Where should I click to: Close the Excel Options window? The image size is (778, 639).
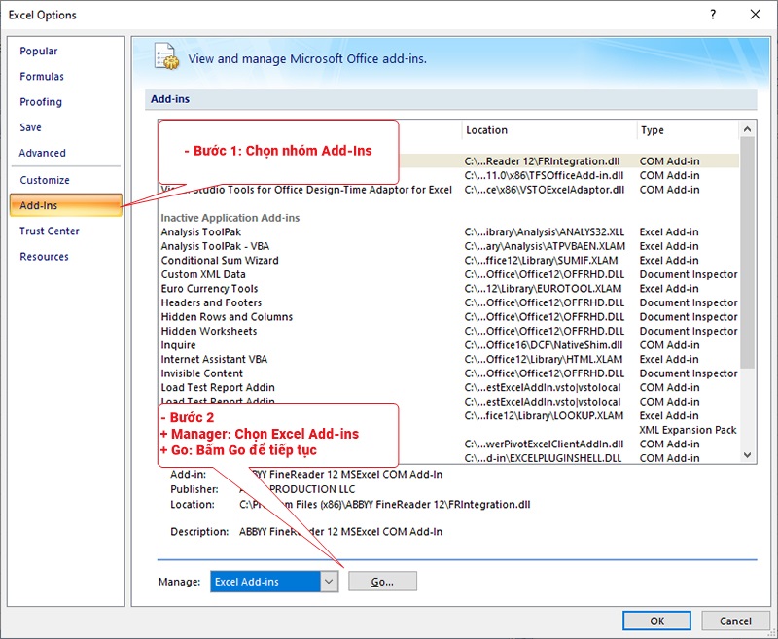(756, 15)
